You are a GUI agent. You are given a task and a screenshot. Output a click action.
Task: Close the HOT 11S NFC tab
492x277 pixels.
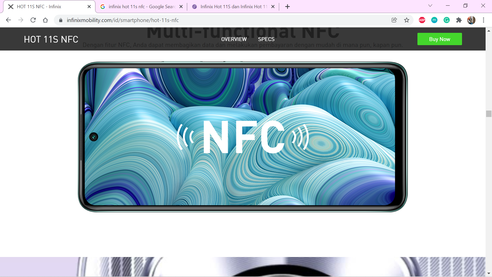89,7
